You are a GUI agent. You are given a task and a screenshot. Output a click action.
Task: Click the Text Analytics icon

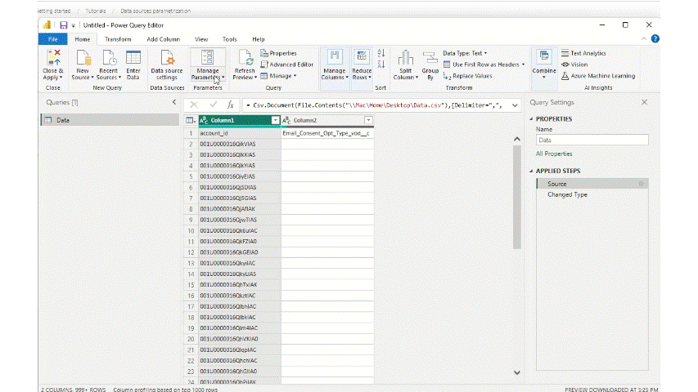(583, 53)
